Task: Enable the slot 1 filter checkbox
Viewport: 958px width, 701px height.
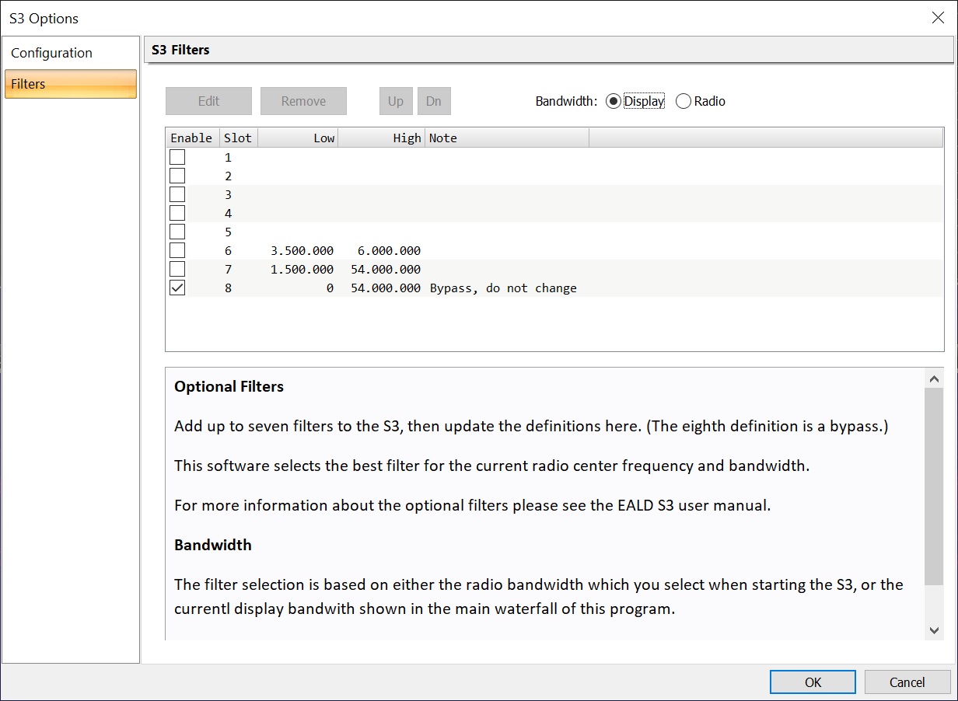Action: (x=177, y=157)
